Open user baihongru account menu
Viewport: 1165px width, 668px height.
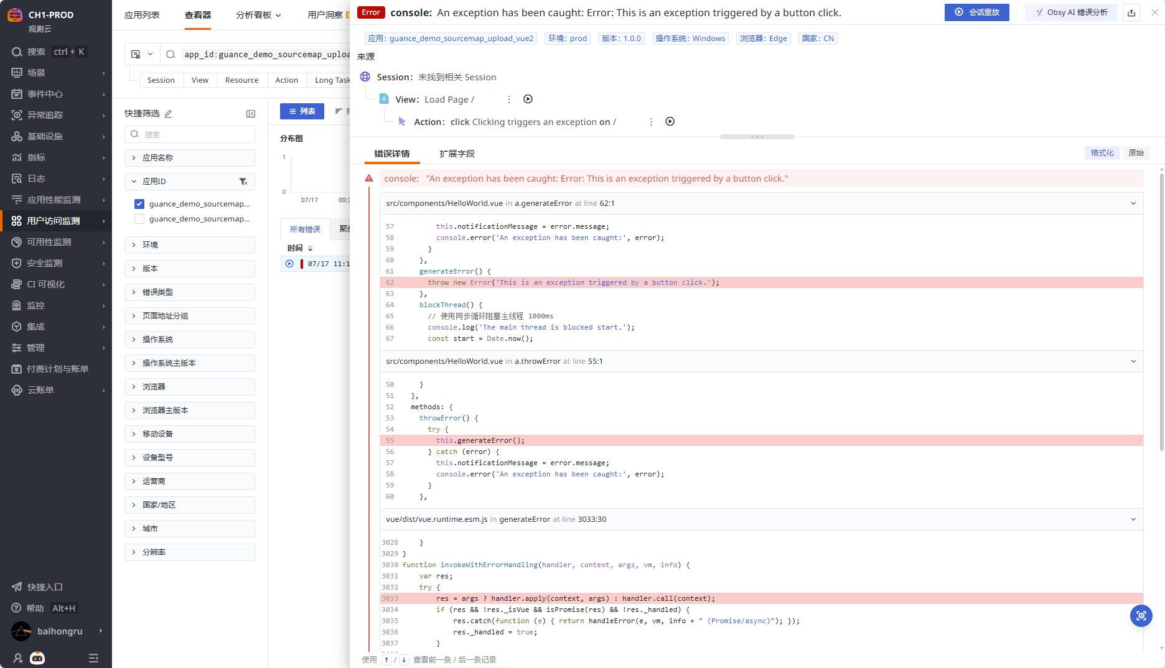coord(56,631)
